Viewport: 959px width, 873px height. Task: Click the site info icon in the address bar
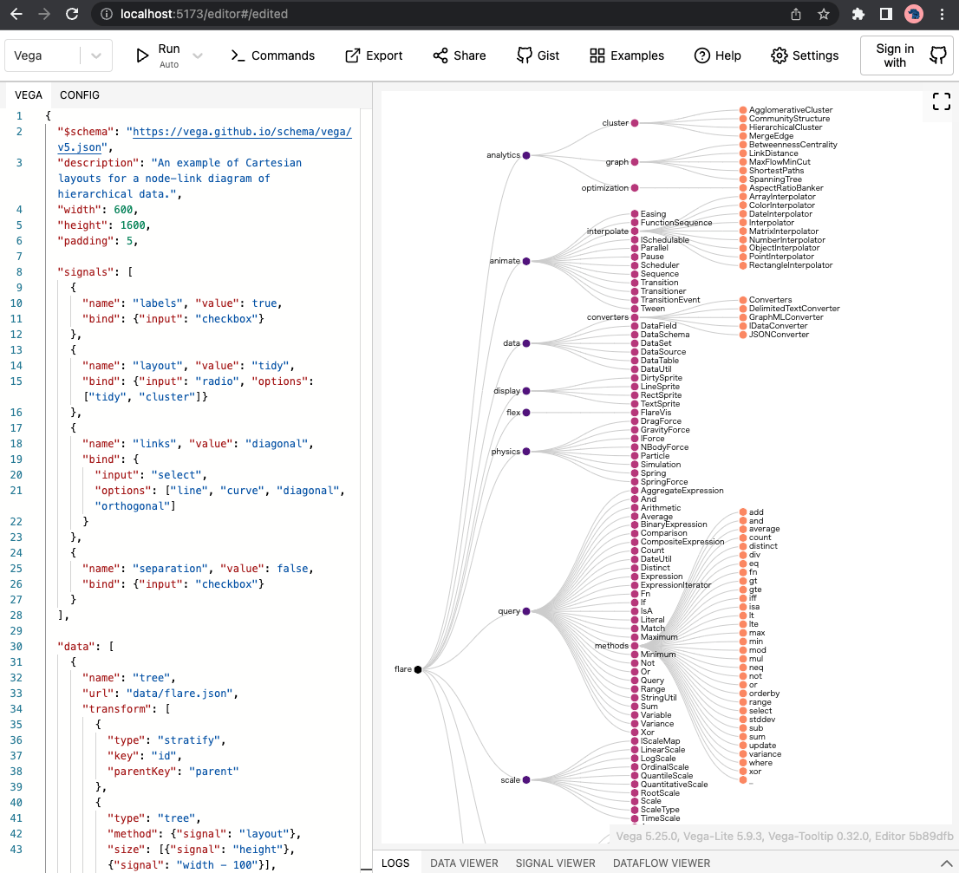tap(107, 14)
